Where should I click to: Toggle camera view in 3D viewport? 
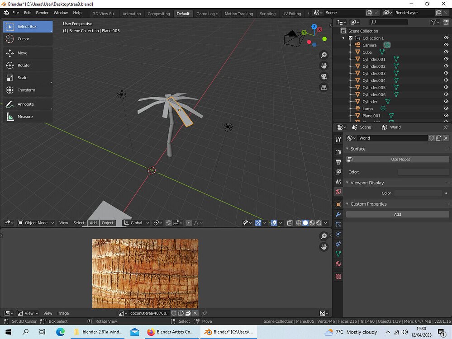(x=324, y=76)
